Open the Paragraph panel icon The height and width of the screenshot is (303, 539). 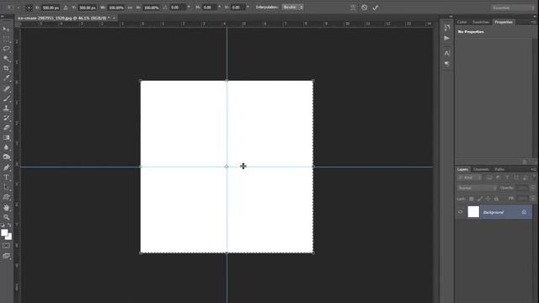(447, 64)
